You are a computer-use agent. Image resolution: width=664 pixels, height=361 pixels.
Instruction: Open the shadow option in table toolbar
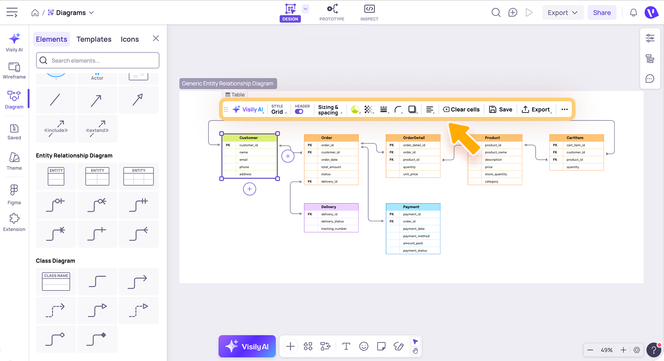click(412, 109)
